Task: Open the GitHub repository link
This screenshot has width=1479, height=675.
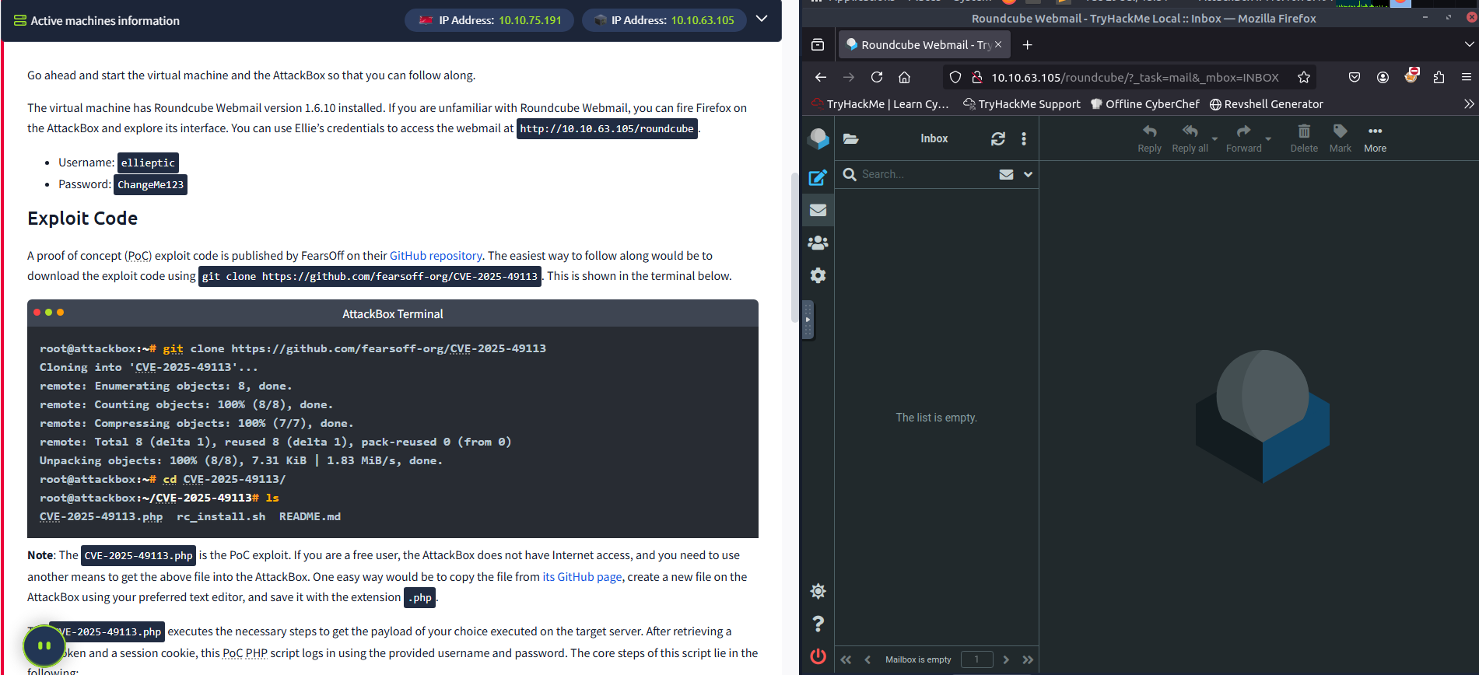Action: tap(436, 255)
